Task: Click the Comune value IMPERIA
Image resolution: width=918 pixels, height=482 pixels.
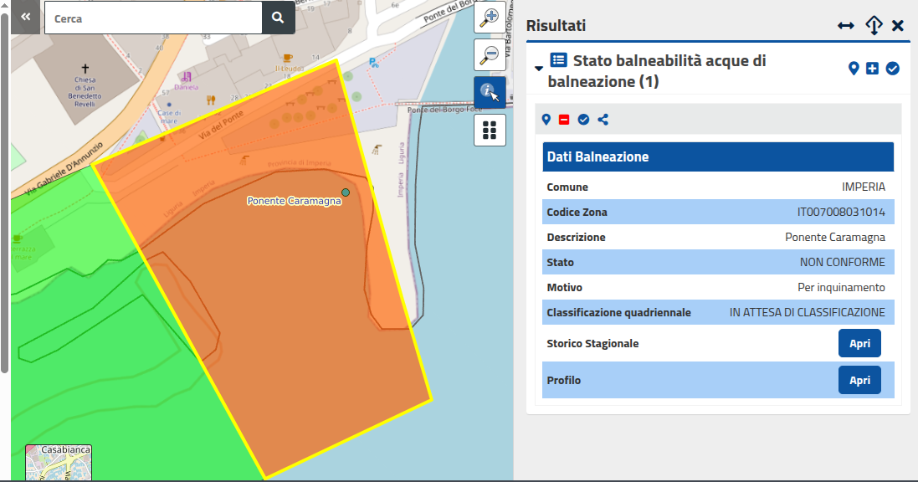Action: coord(864,187)
